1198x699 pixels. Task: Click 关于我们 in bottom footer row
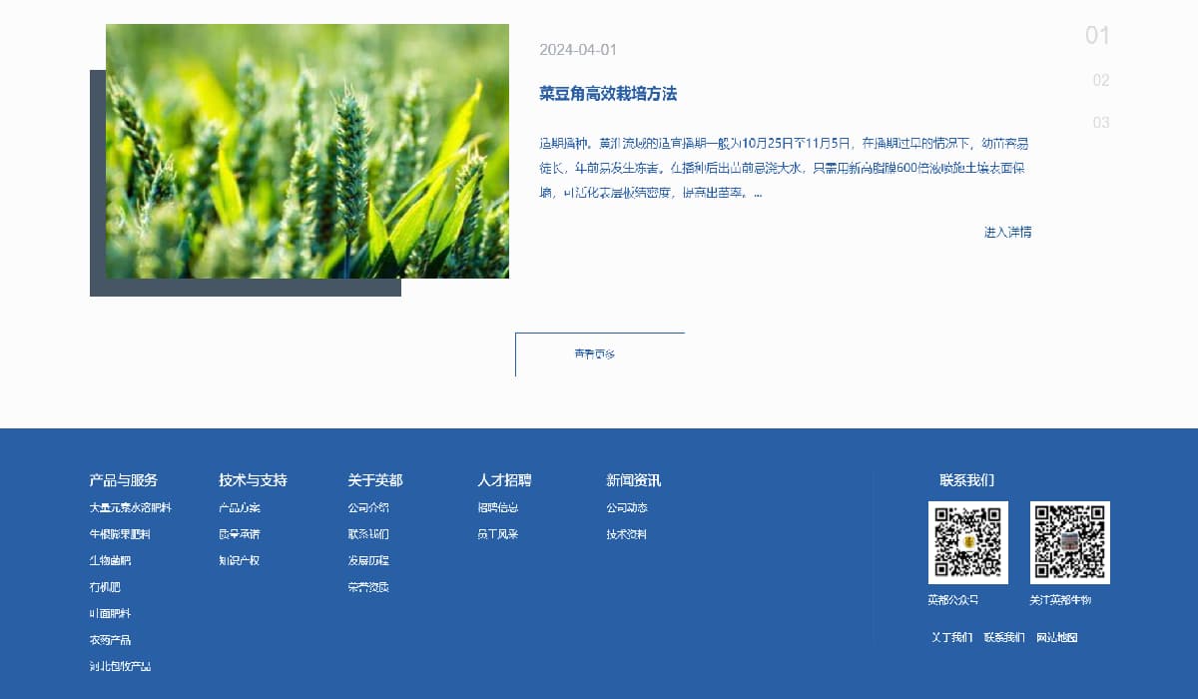click(x=952, y=637)
